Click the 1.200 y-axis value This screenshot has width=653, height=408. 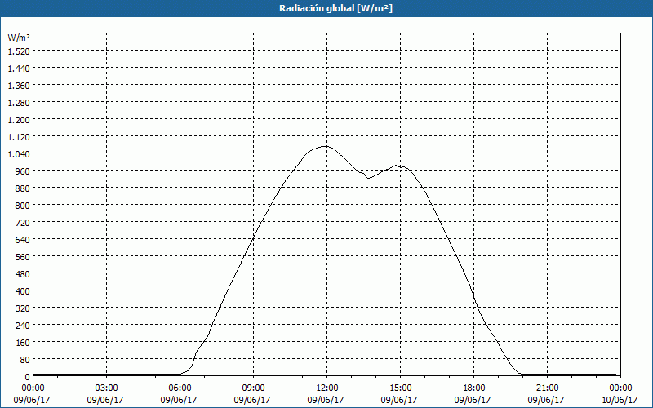point(19,120)
